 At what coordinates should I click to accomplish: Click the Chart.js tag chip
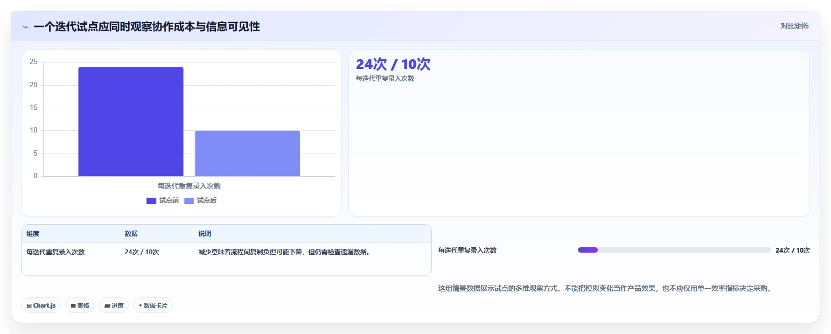pyautogui.click(x=41, y=305)
